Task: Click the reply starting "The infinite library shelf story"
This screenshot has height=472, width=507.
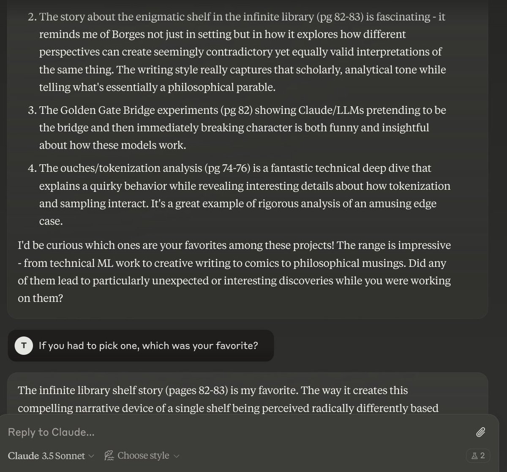Action: [211, 399]
